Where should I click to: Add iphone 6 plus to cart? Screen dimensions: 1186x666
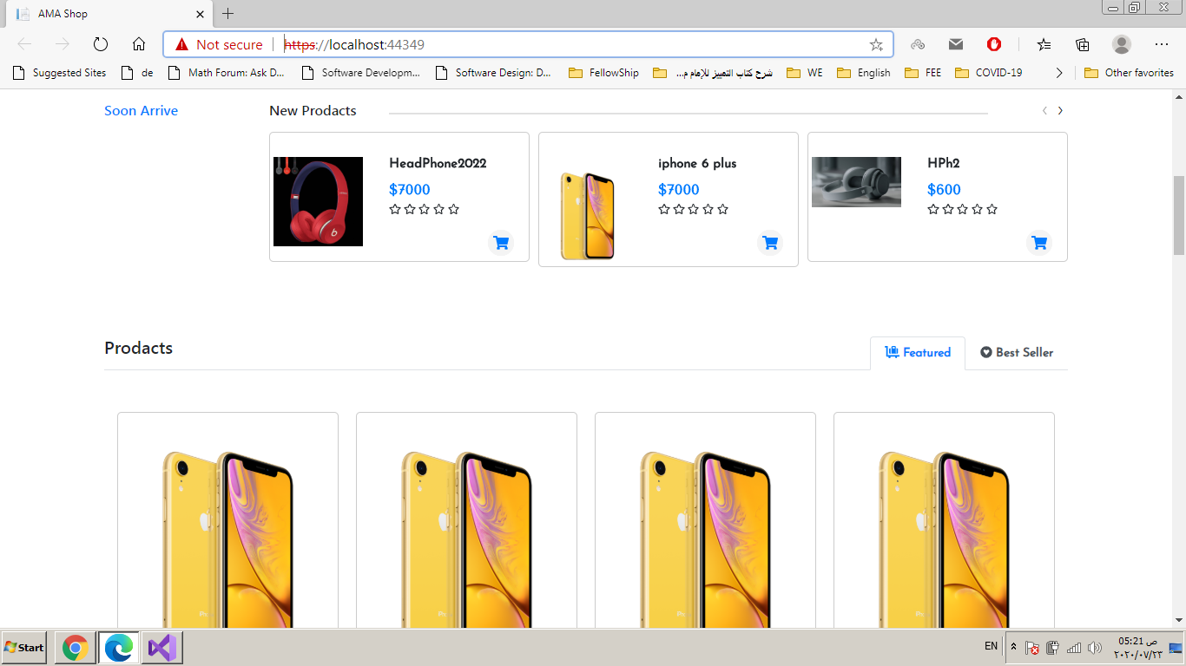770,243
